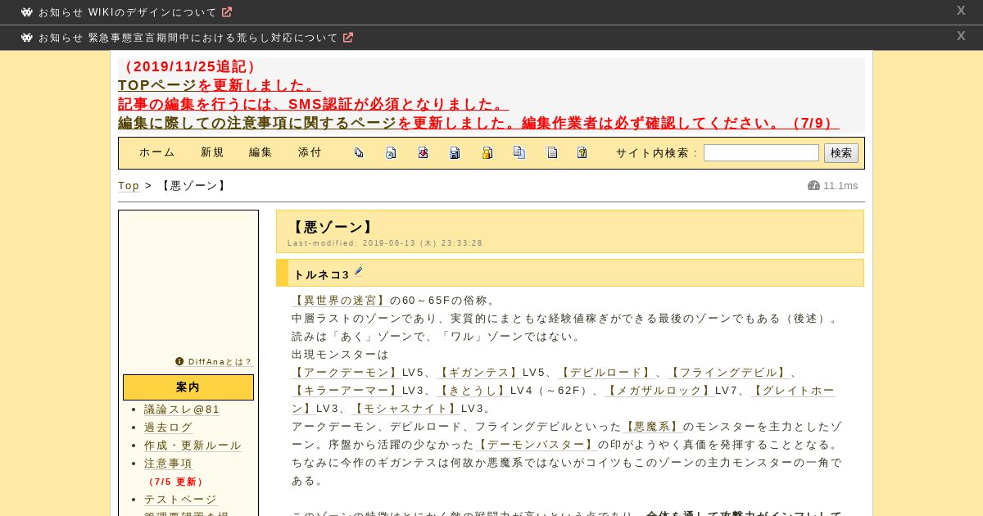Open 【きとうし】 monster link

tap(473, 391)
